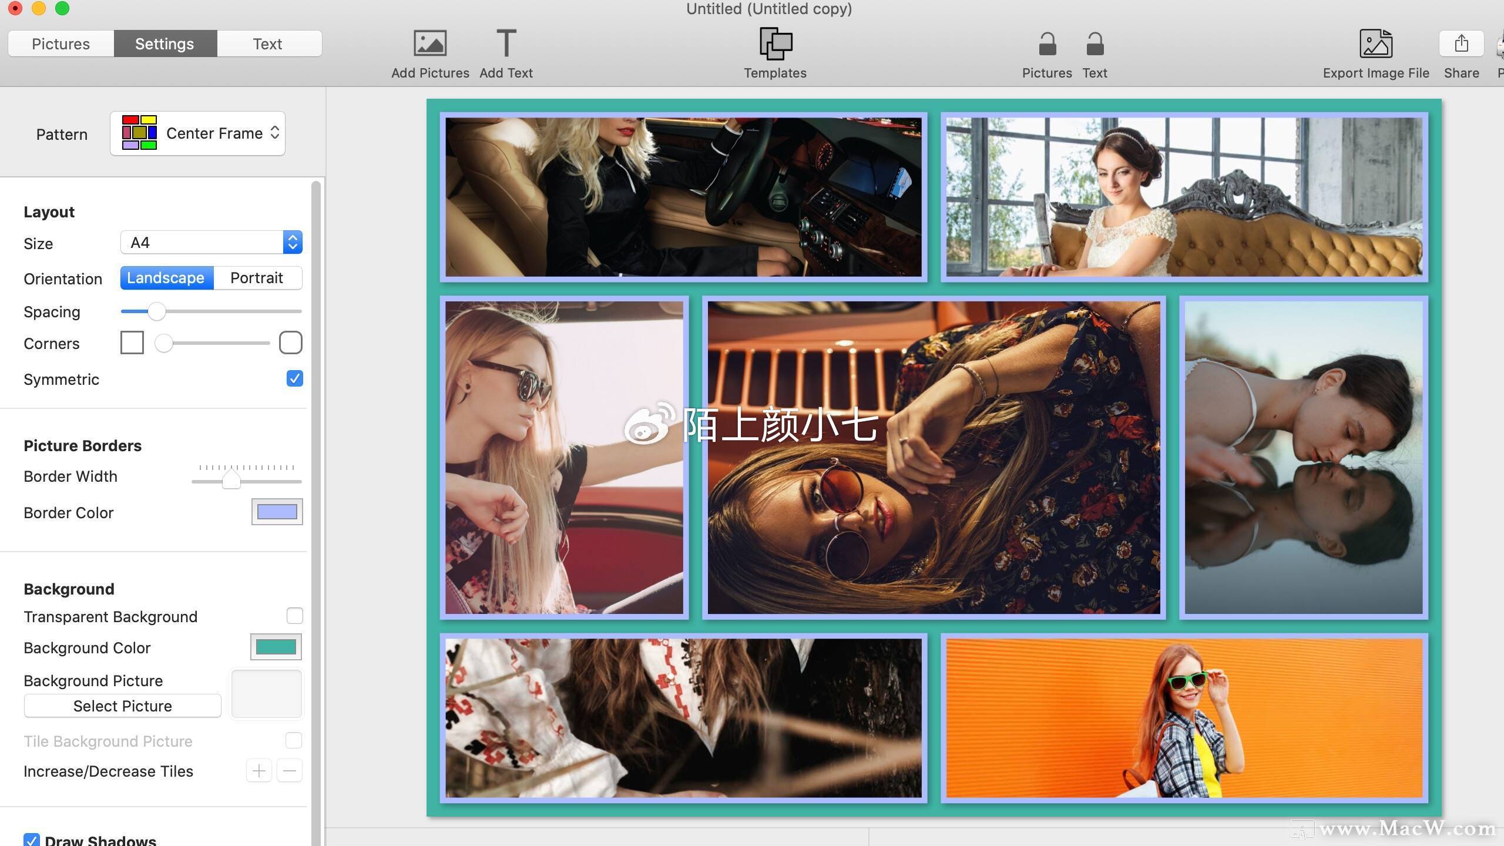Open the A4 size dropdown
The image size is (1504, 846).
coord(211,243)
